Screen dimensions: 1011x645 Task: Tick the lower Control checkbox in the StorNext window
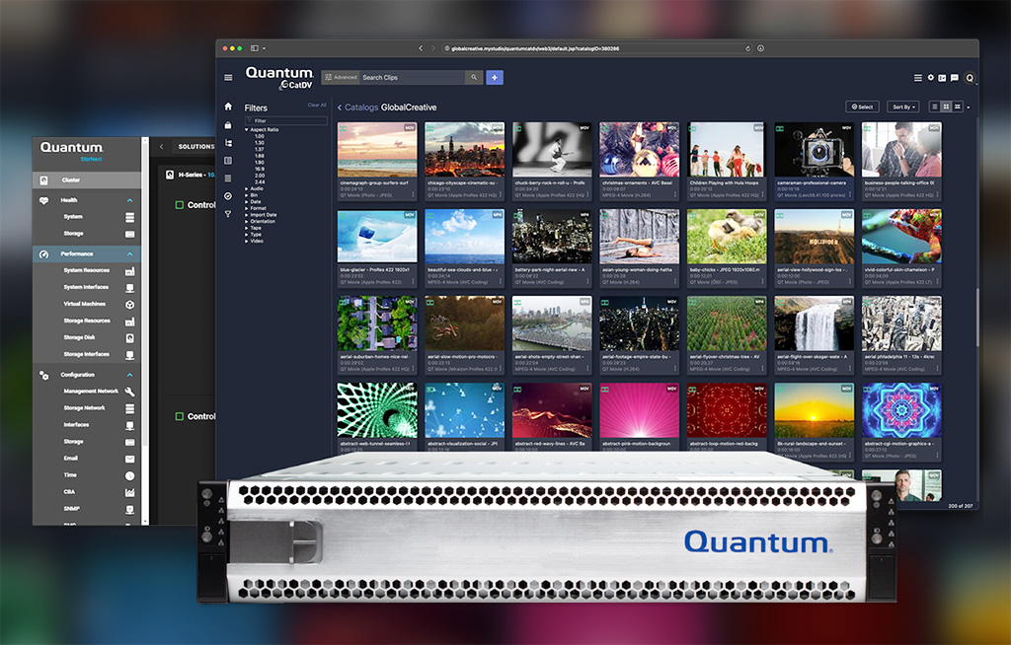pyautogui.click(x=180, y=416)
